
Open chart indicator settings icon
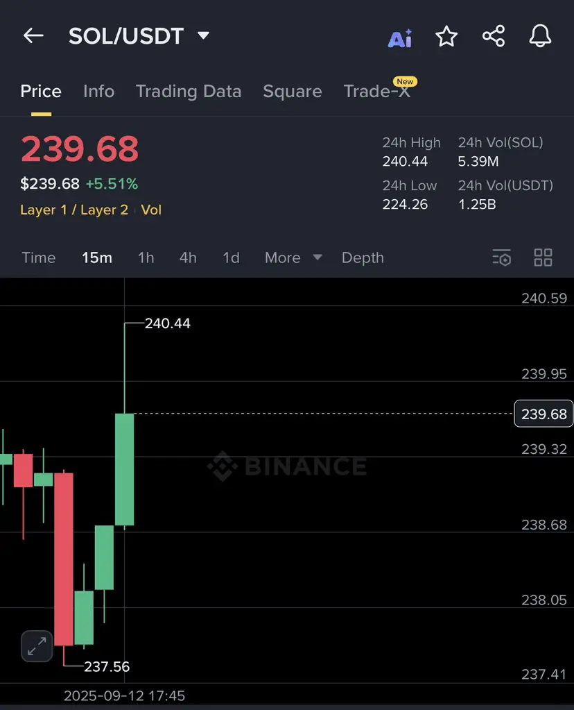(x=502, y=257)
